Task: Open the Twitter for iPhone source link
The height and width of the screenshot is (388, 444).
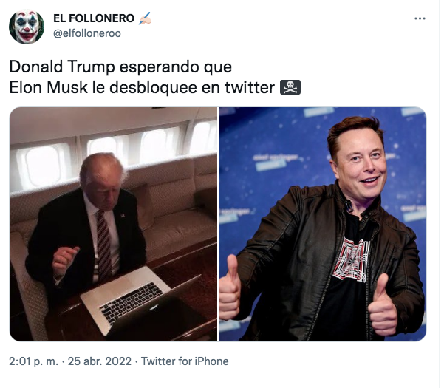Action: tap(185, 361)
